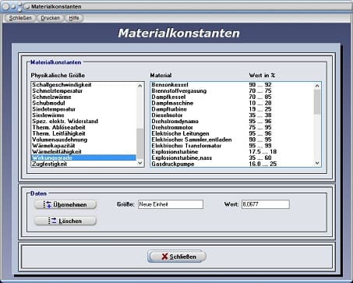The image size is (353, 283).
Task: Click the up arrow of the Material list
Action: (x=317, y=86)
